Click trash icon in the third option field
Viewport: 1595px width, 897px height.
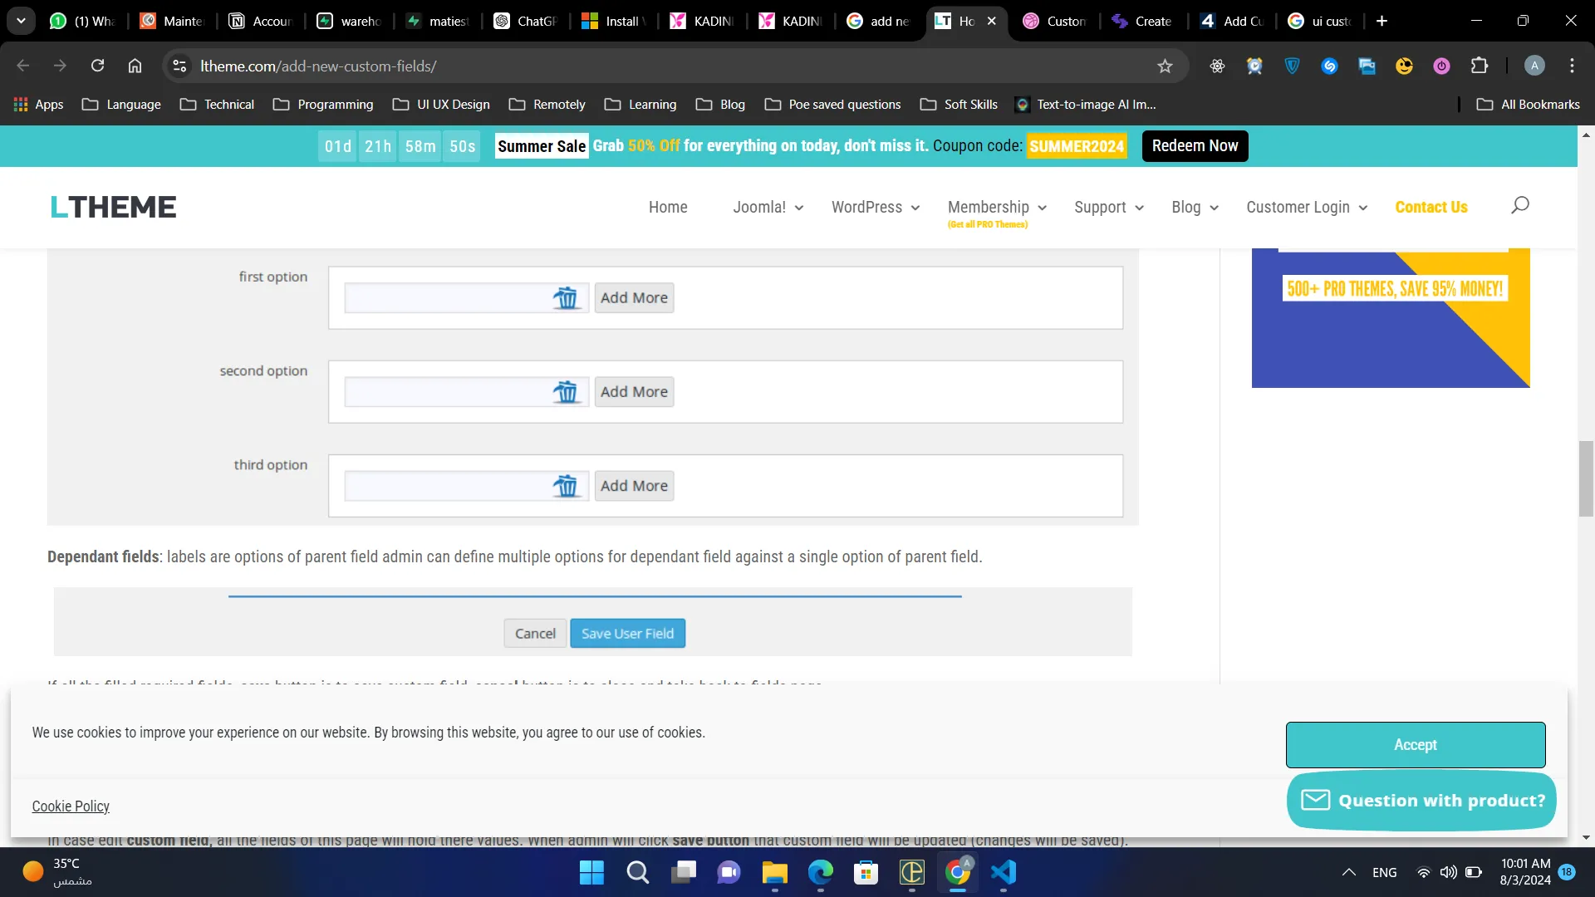567,486
